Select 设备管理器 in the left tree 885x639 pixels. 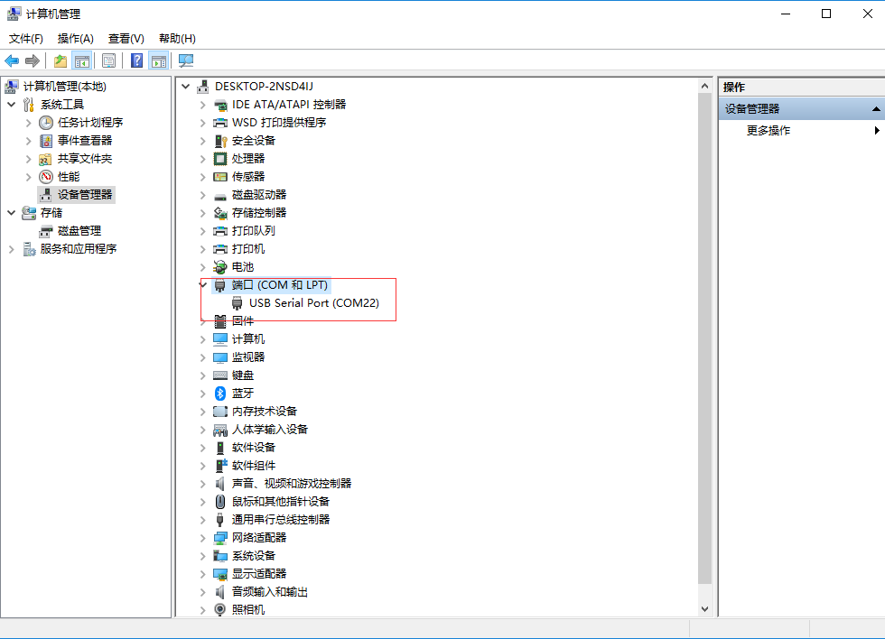coord(85,195)
